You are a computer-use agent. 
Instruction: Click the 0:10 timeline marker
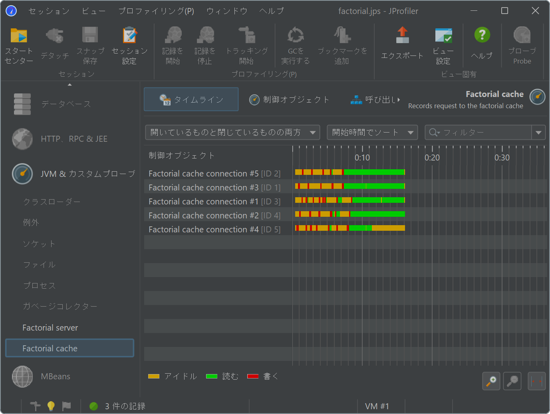pos(362,157)
